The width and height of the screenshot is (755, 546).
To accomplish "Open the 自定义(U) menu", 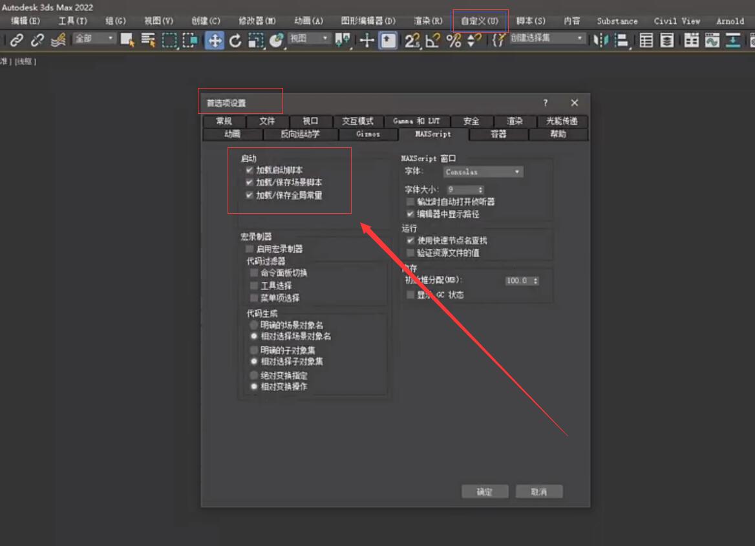I will 480,21.
